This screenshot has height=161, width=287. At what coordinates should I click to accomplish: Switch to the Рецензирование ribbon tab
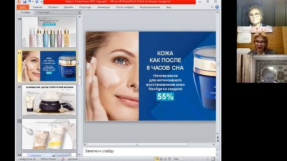coord(150,7)
